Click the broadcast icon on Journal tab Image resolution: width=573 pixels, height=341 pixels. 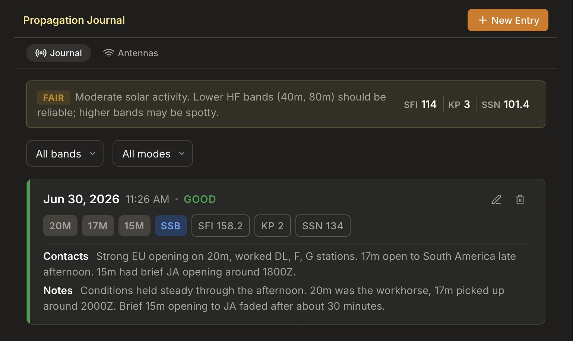[x=41, y=53]
